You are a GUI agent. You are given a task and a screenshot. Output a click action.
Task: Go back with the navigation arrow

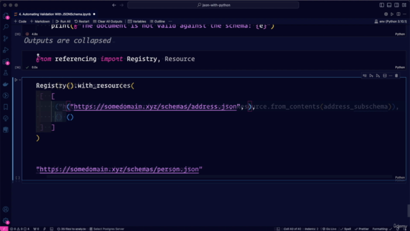pos(114,5)
